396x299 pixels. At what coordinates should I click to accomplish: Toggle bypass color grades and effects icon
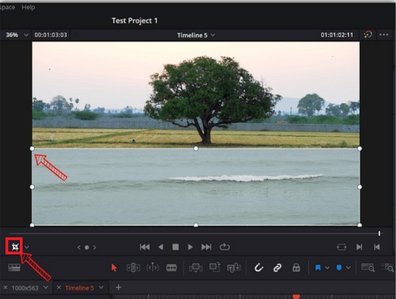368,34
